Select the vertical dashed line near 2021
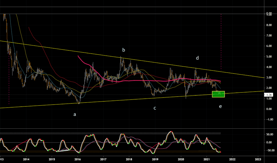Image resolution: width=277 pixels, height=163 pixels. [221, 42]
